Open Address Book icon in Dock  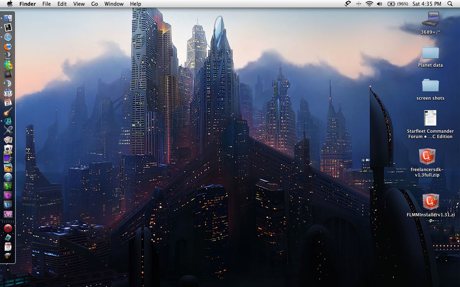pyautogui.click(x=8, y=74)
